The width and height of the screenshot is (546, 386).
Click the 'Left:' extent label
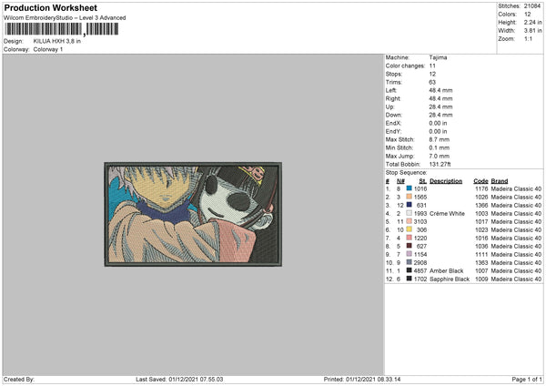(391, 90)
